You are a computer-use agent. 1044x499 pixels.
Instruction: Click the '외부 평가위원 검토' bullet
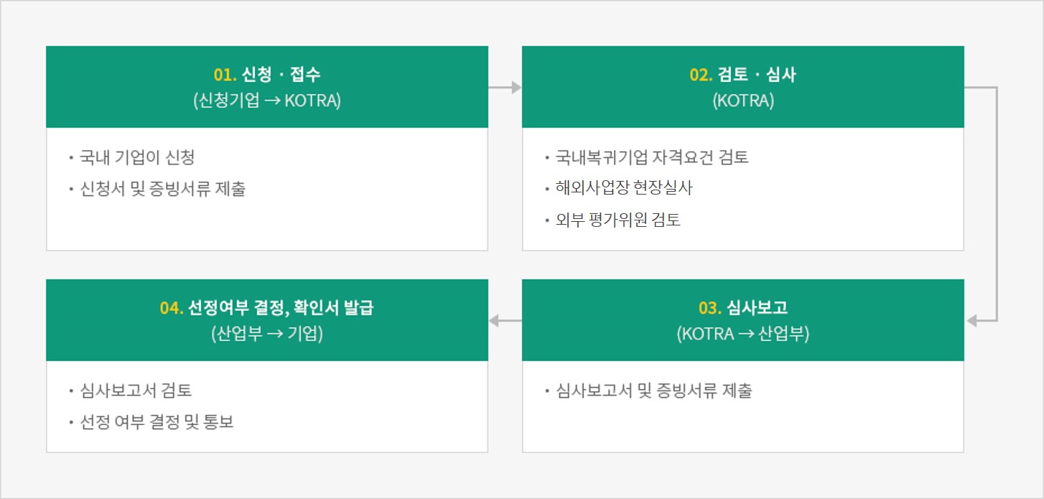pos(617,220)
